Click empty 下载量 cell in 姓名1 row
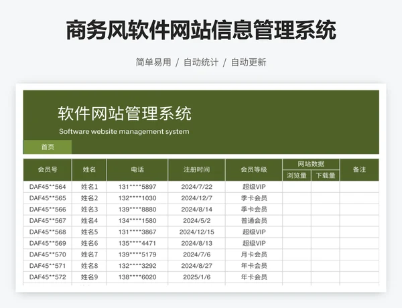The width and height of the screenshot is (402, 308). point(326,187)
